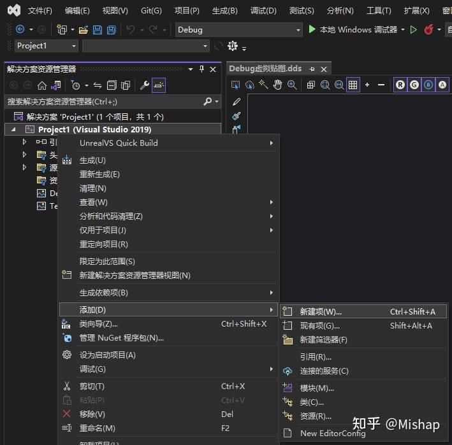The height and width of the screenshot is (445, 452).
Task: Collapse the Project1 (Visual Studio 2019) node
Action: (x=13, y=129)
